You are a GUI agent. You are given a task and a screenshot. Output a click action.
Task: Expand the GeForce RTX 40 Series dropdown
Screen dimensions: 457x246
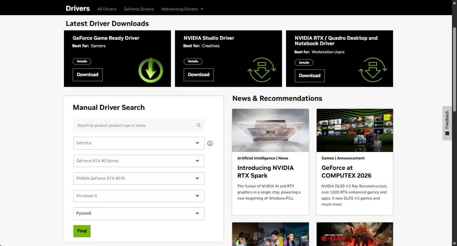139,161
